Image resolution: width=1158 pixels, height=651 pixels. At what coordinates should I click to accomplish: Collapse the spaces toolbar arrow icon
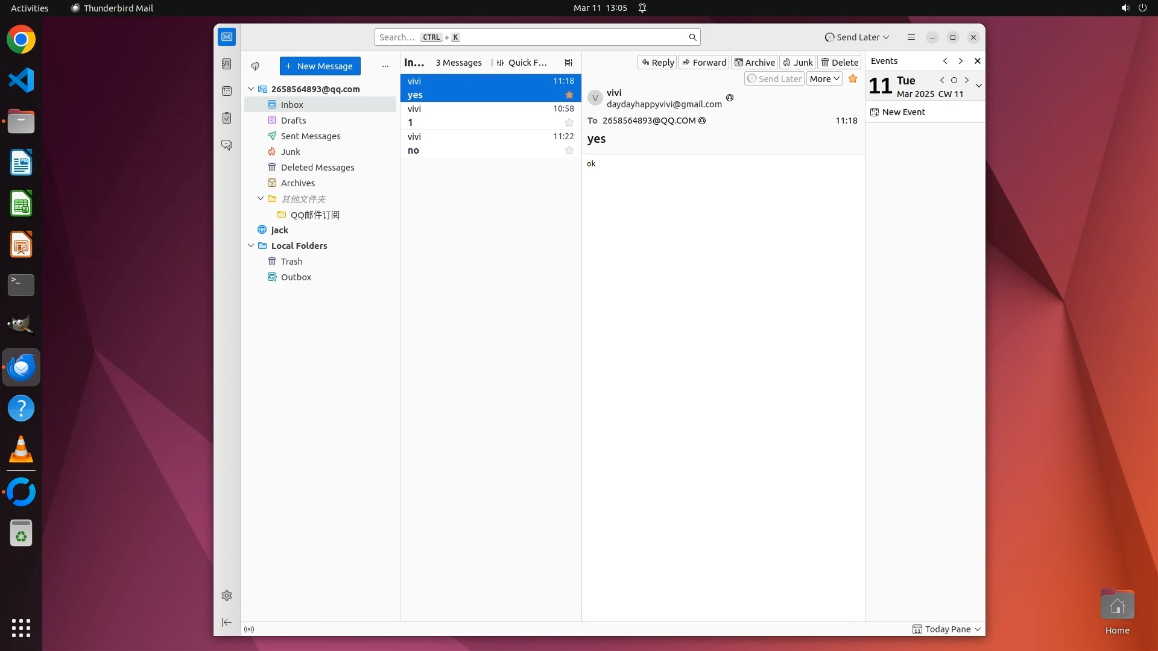tap(227, 622)
